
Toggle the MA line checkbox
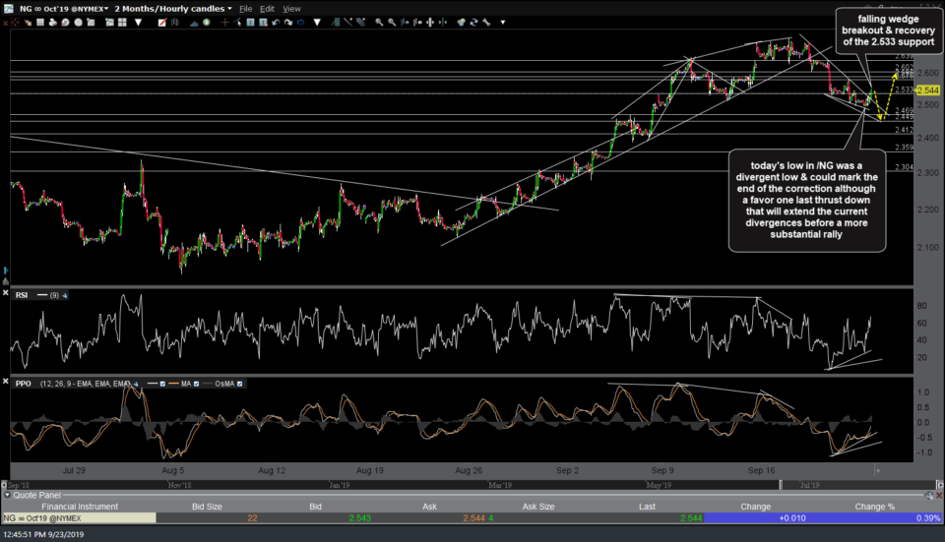tap(195, 384)
